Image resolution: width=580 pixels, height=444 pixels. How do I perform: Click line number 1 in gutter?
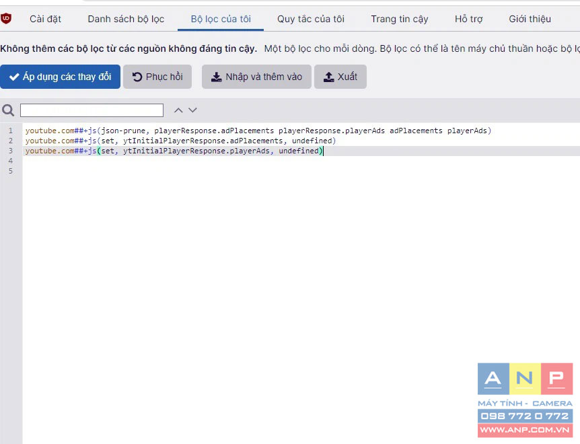(11, 131)
